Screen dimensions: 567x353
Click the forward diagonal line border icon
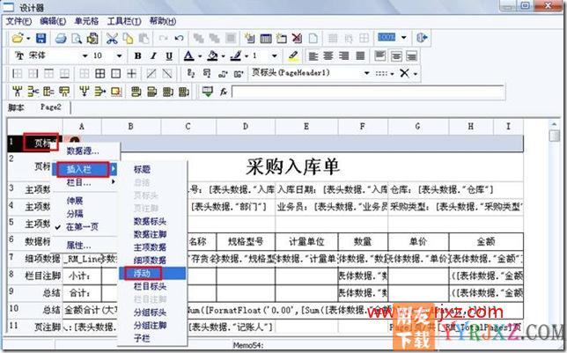pos(151,74)
